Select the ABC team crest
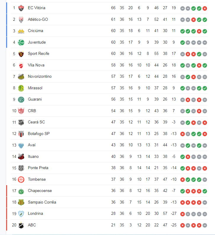The height and width of the screenshot is (235, 215). coord(21,225)
